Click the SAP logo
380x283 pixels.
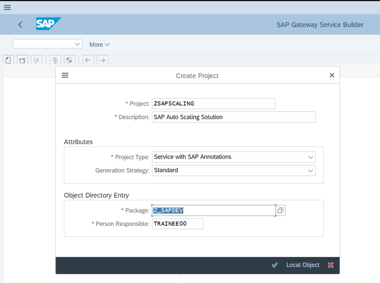point(49,24)
